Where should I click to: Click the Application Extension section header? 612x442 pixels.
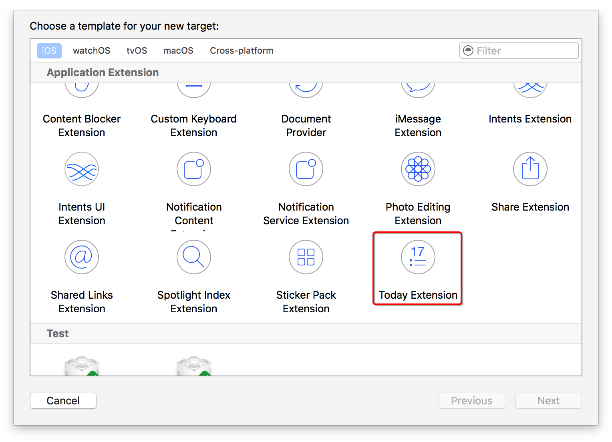(x=103, y=72)
